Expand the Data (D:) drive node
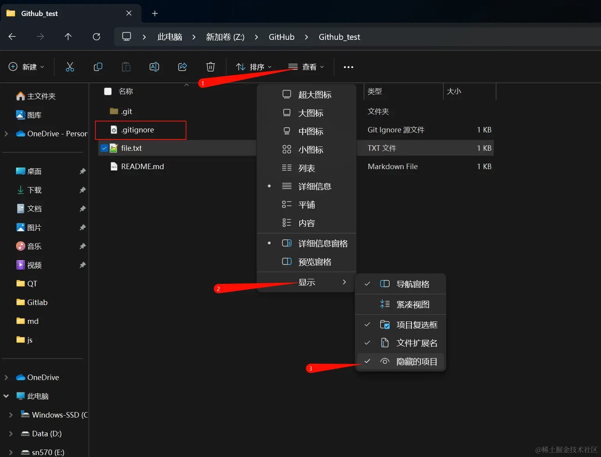Viewport: 601px width, 457px height. 11,434
